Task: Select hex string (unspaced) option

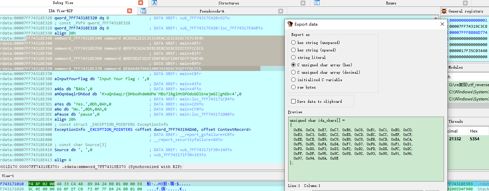Action: pos(294,43)
